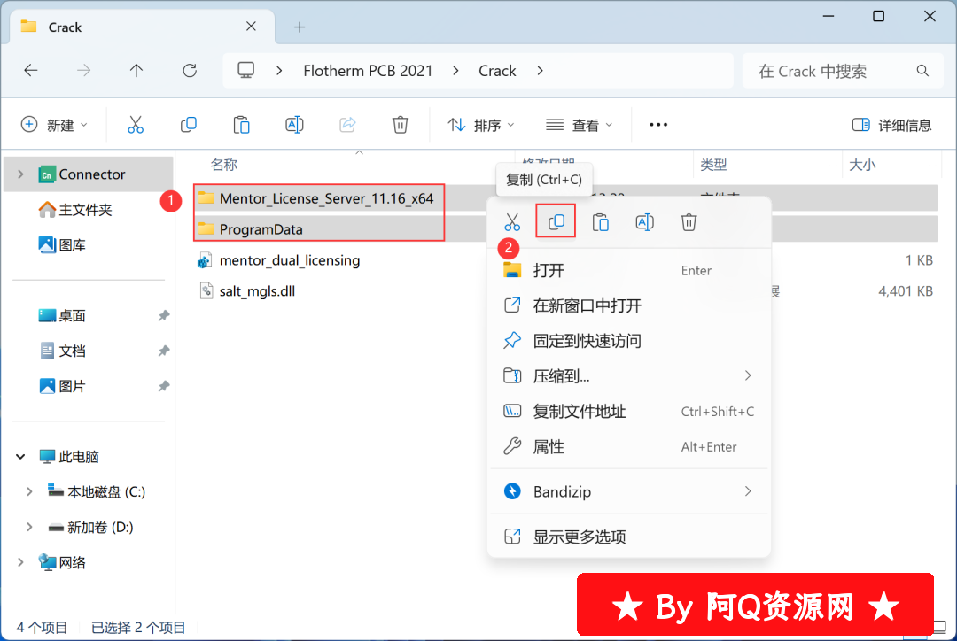
Task: Go back to the previous folder
Action: pyautogui.click(x=30, y=71)
